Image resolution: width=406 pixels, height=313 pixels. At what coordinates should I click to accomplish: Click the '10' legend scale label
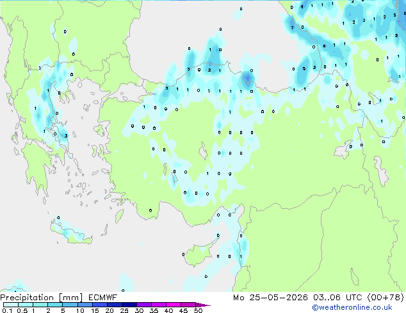pos(80,310)
